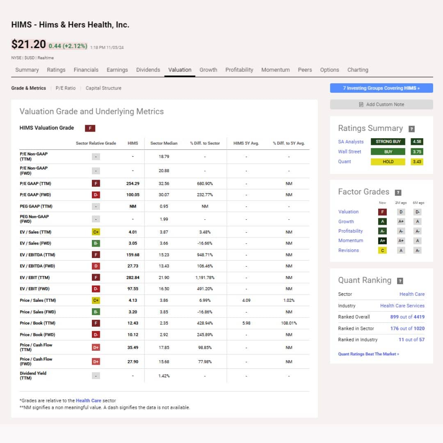Click the Add Custom Note button
This screenshot has height=443, width=443.
pos(381,105)
